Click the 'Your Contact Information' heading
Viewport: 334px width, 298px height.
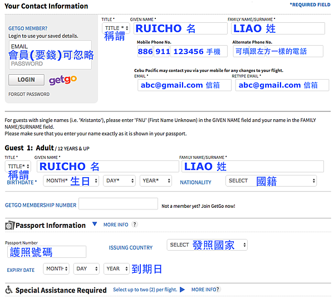46,6
